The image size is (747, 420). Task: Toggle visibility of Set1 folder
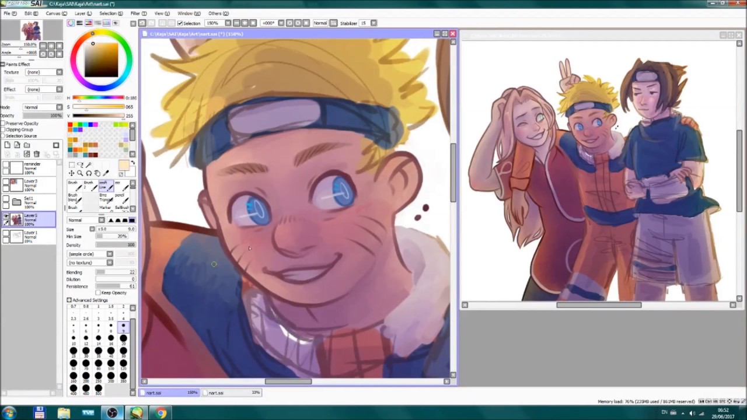point(6,198)
